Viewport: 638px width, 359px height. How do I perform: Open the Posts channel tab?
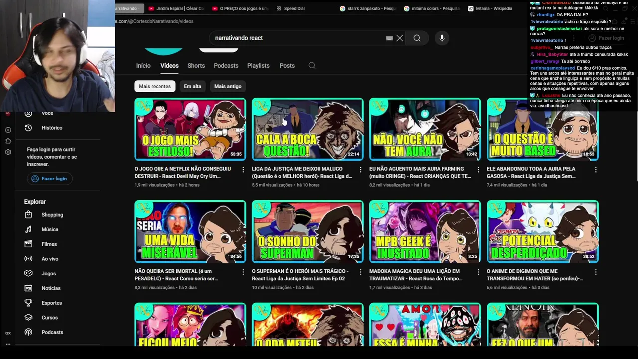pos(287,65)
